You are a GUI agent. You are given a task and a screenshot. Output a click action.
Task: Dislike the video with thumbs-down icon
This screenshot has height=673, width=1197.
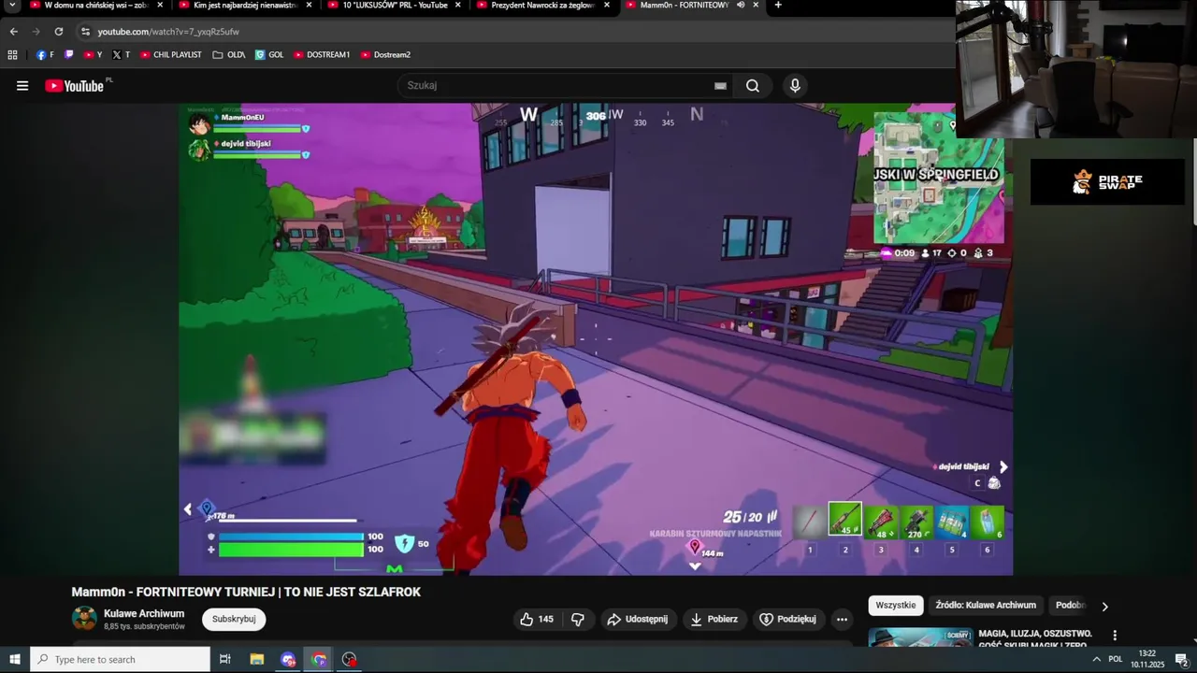(x=578, y=619)
